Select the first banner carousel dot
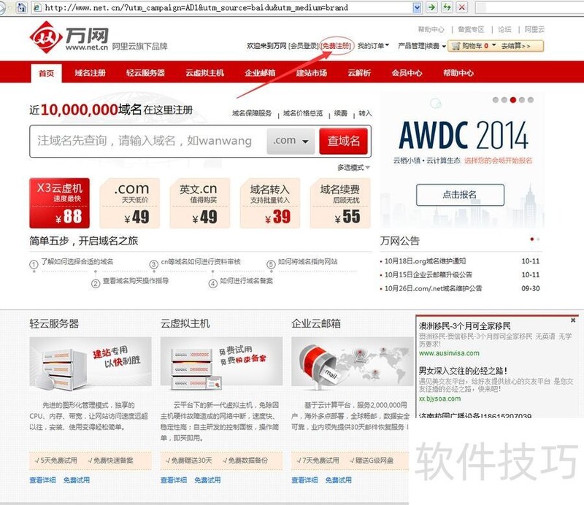Screen dimensions: 584x505 click(x=496, y=100)
